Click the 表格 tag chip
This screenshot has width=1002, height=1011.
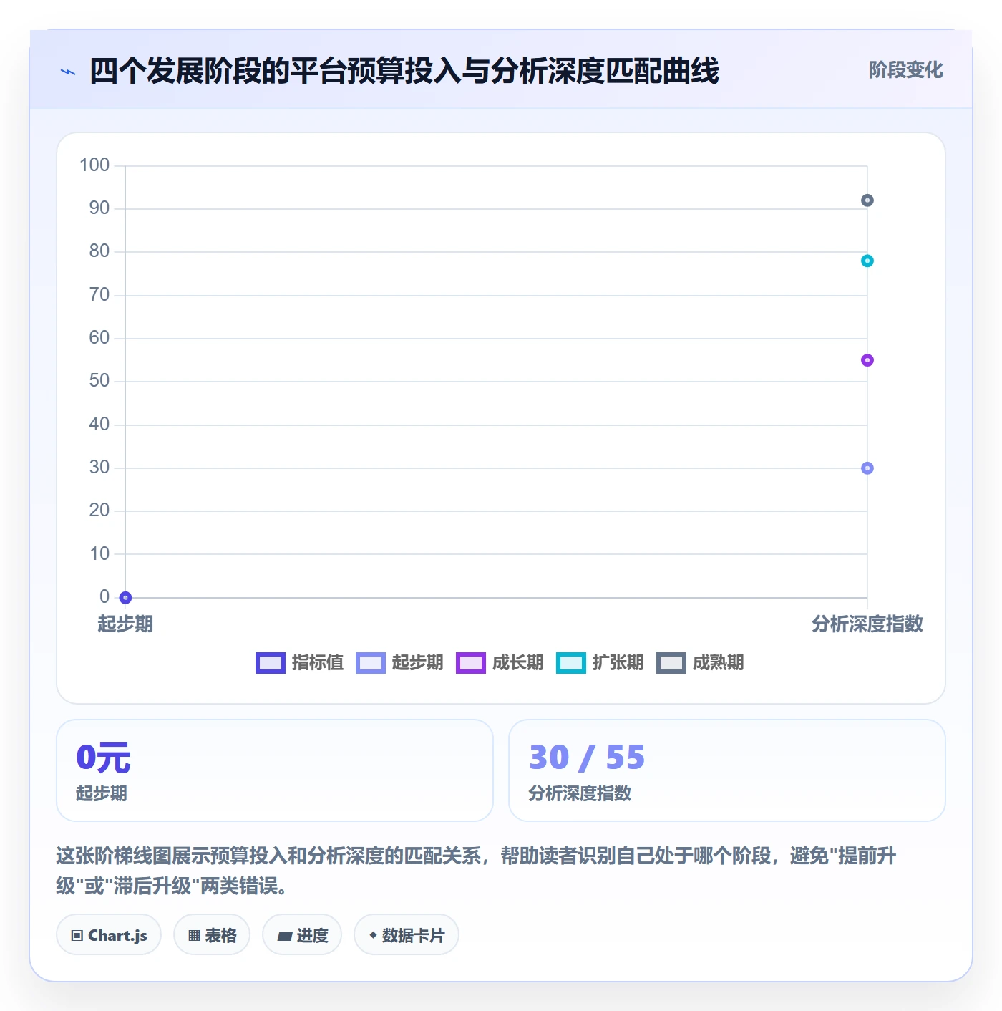212,935
